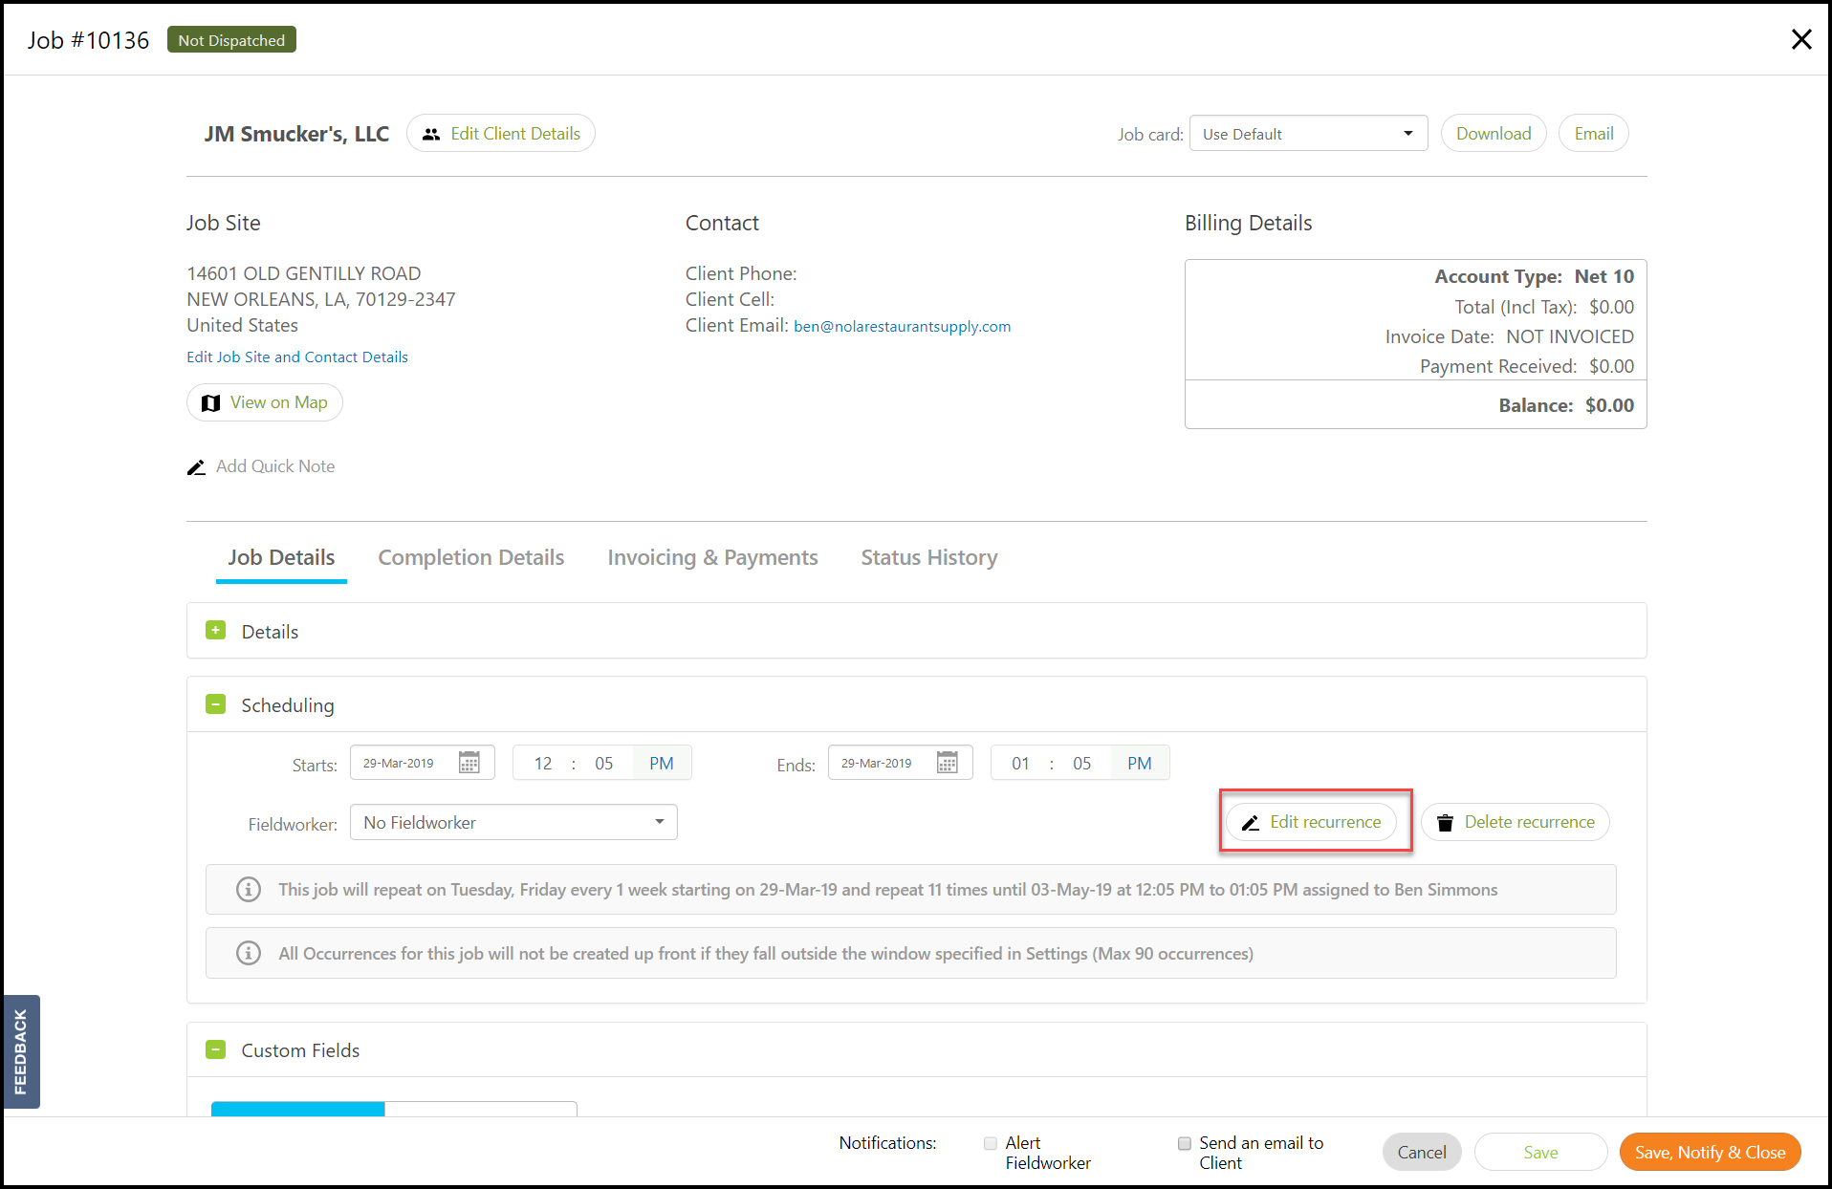The image size is (1832, 1189).
Task: Click the trash icon on Delete recurrence
Action: [1445, 823]
